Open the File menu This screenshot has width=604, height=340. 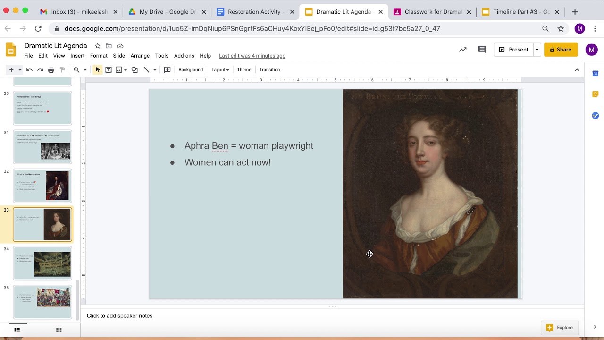[28, 56]
